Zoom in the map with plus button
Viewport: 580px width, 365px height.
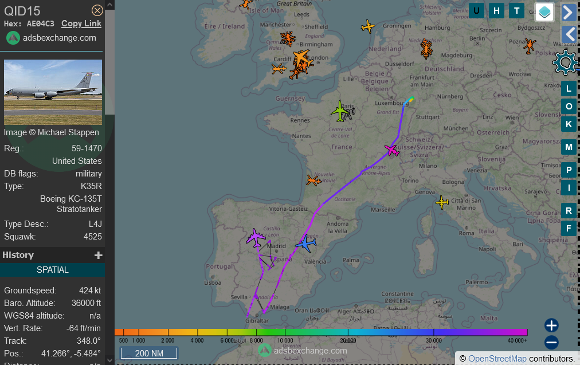tap(551, 325)
